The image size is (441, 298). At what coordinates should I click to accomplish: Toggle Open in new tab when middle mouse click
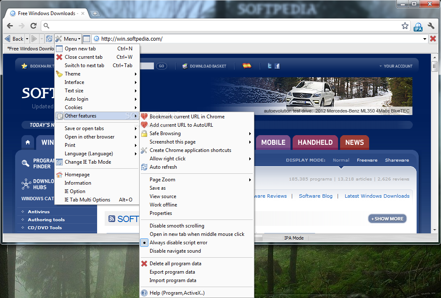coord(197,234)
